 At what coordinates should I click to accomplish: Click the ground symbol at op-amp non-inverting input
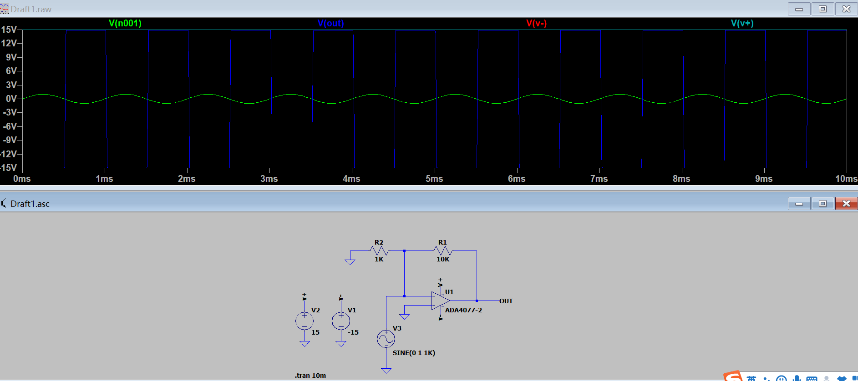click(404, 316)
